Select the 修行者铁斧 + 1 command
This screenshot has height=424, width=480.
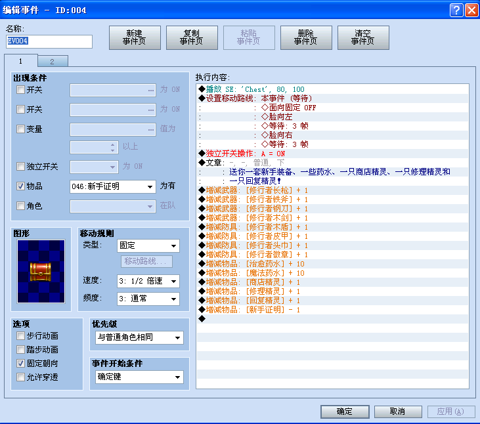click(x=332, y=200)
